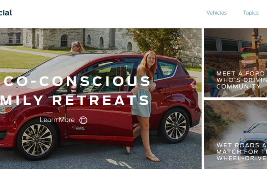
Task: Click the green tree in hero image
Action: 155,42
